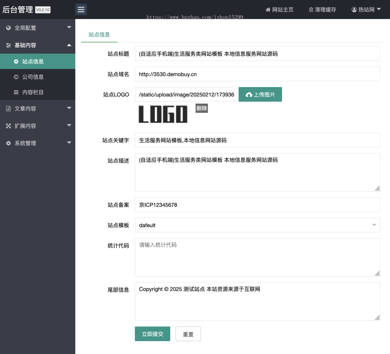390x354 pixels.
Task: Click the 站点LOGO field label
Action: pos(116,95)
